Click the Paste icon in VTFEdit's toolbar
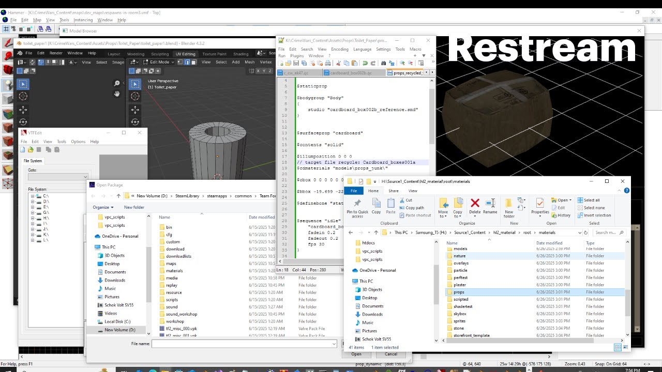 pyautogui.click(x=56, y=150)
